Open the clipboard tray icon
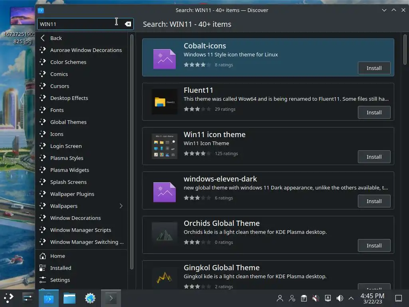Viewport: 409px width, 307px height. 304,298
